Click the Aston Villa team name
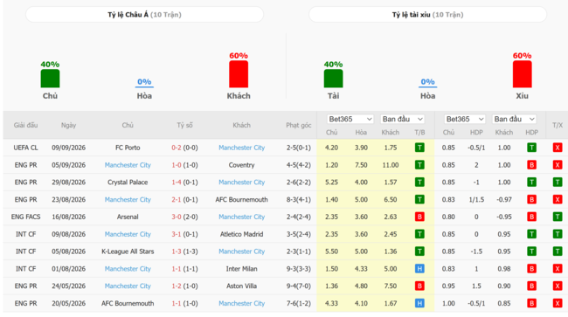Screen dimensions: 568x317 pyautogui.click(x=241, y=286)
